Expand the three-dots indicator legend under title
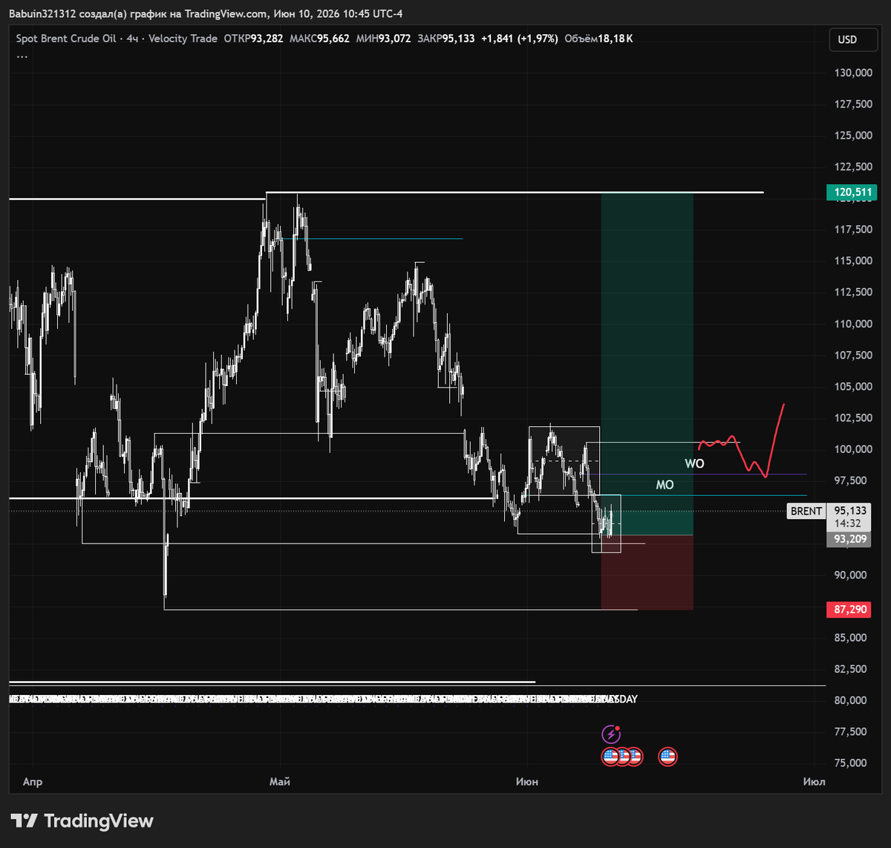The height and width of the screenshot is (848, 891). 22,55
